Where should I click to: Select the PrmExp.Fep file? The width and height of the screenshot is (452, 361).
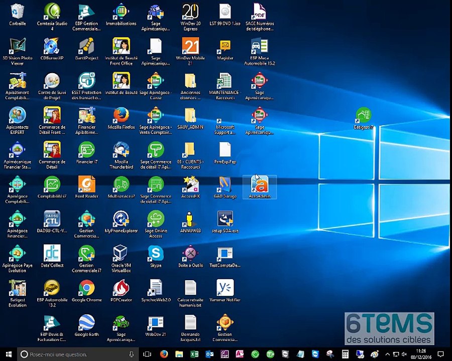pyautogui.click(x=225, y=152)
